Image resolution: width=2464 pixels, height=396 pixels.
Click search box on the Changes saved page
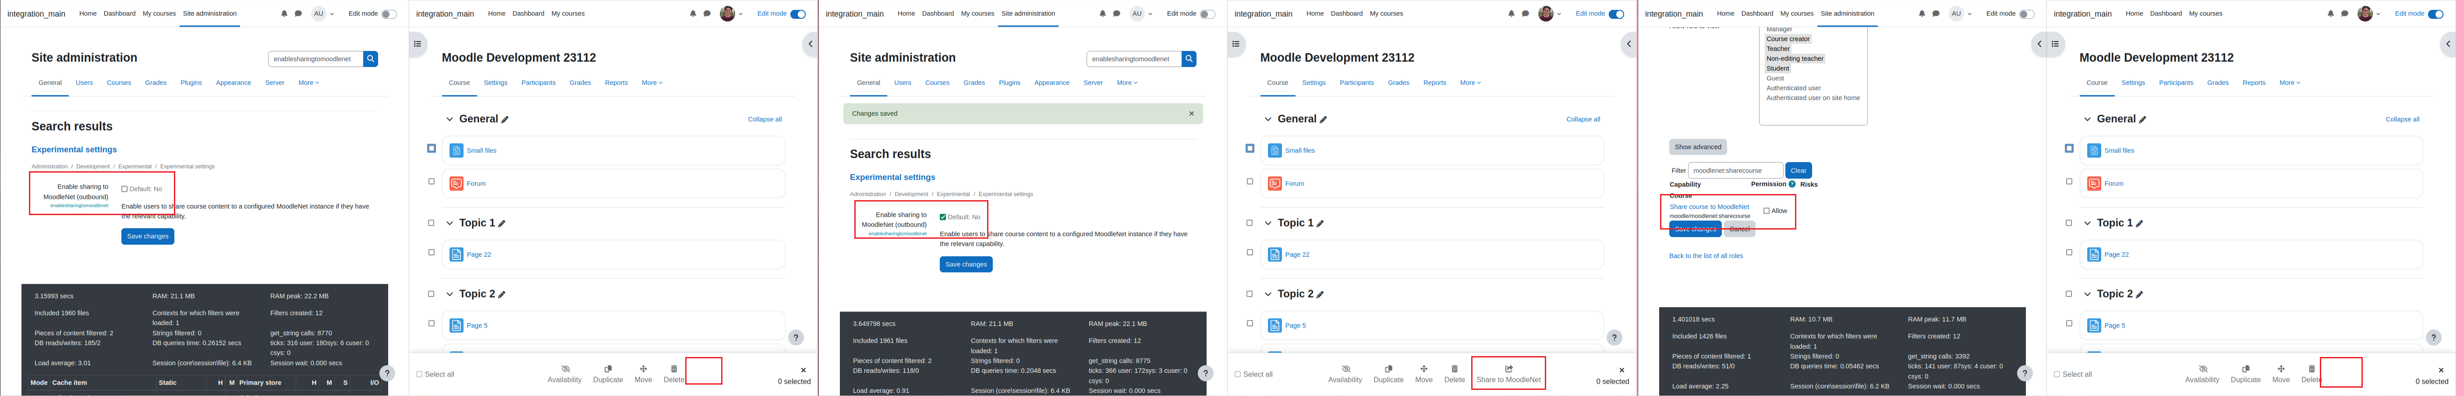pos(1133,58)
